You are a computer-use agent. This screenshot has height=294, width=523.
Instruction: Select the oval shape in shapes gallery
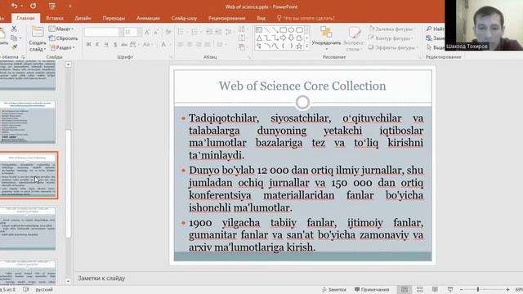pyautogui.click(x=291, y=30)
